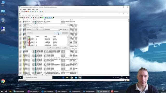
Task: Click the Turn Off icon in VM toolbar
Action: (24, 12)
